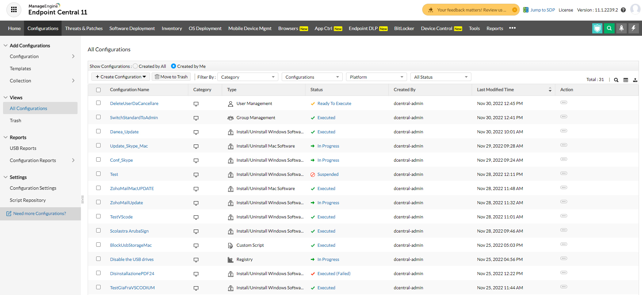Click the column chooser table icon
This screenshot has width=642, height=295.
[x=626, y=80]
